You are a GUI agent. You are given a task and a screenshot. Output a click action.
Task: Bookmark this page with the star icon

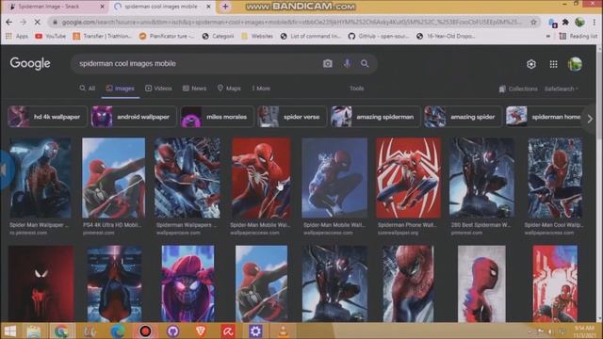point(533,23)
